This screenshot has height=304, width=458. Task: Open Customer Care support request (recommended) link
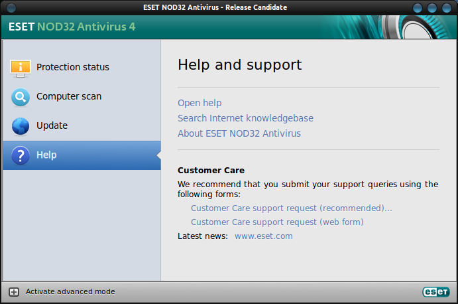click(291, 208)
